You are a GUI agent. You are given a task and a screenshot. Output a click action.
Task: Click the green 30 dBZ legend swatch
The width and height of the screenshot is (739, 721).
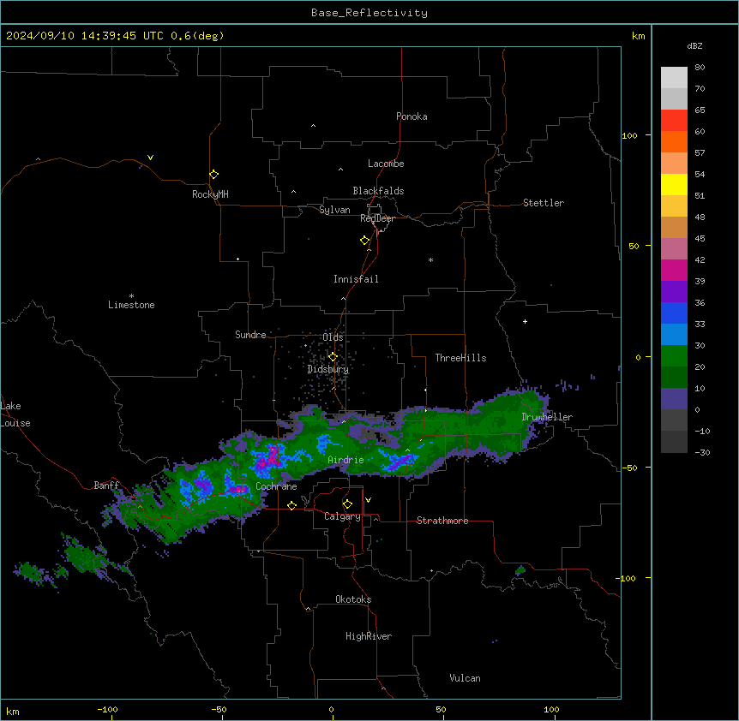click(674, 356)
